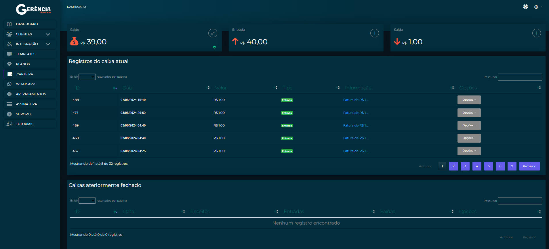Click the Próximo pagination button

(x=529, y=166)
